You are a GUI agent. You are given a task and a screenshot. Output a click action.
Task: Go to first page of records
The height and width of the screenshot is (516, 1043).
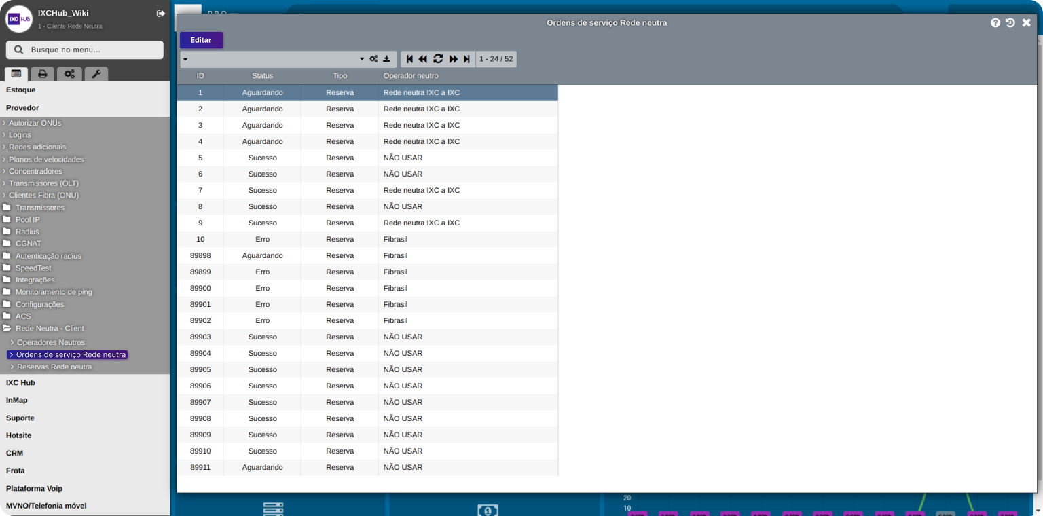pos(409,59)
